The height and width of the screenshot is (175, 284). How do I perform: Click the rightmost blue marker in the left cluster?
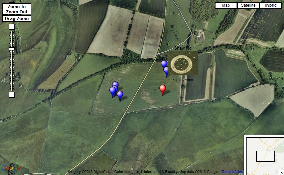(x=120, y=95)
